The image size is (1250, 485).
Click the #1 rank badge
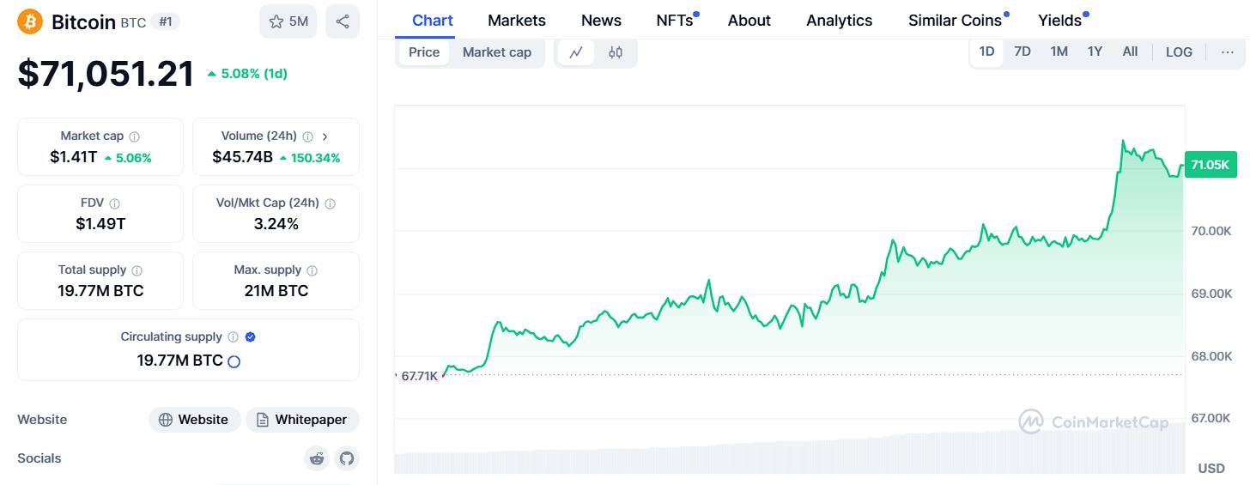[x=165, y=21]
